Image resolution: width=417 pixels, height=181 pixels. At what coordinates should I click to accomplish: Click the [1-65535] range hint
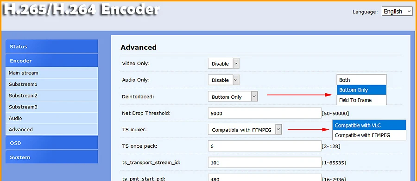pyautogui.click(x=334, y=163)
